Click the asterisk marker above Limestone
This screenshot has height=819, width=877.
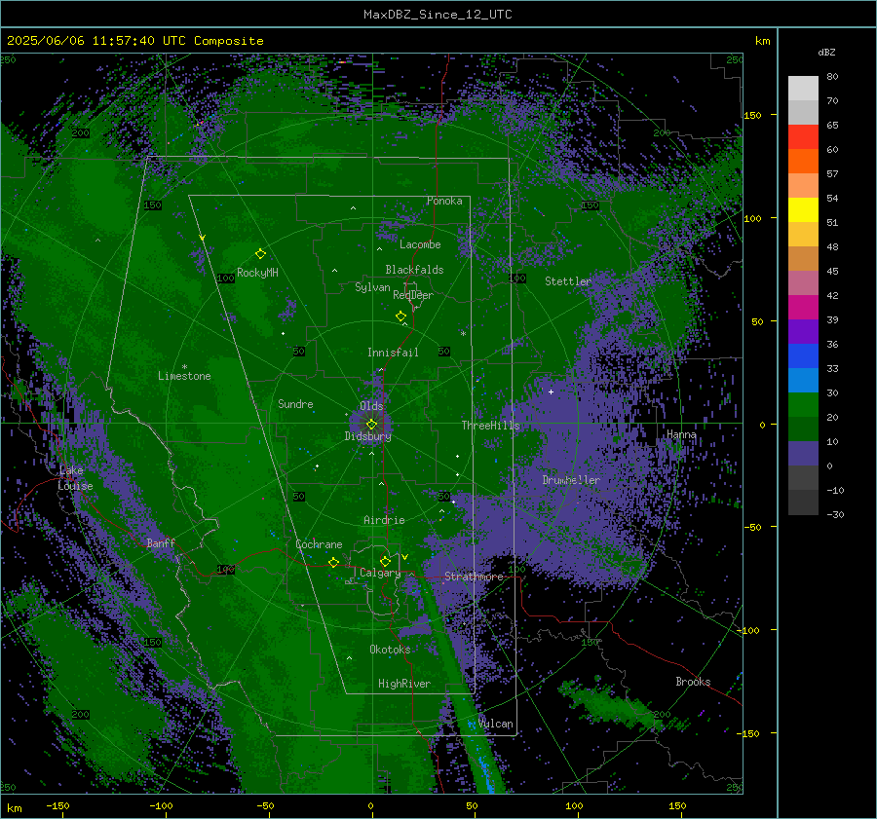(184, 367)
